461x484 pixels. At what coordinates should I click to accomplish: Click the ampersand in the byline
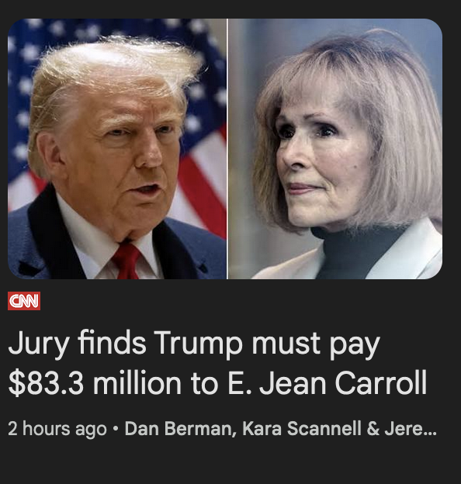click(x=373, y=428)
